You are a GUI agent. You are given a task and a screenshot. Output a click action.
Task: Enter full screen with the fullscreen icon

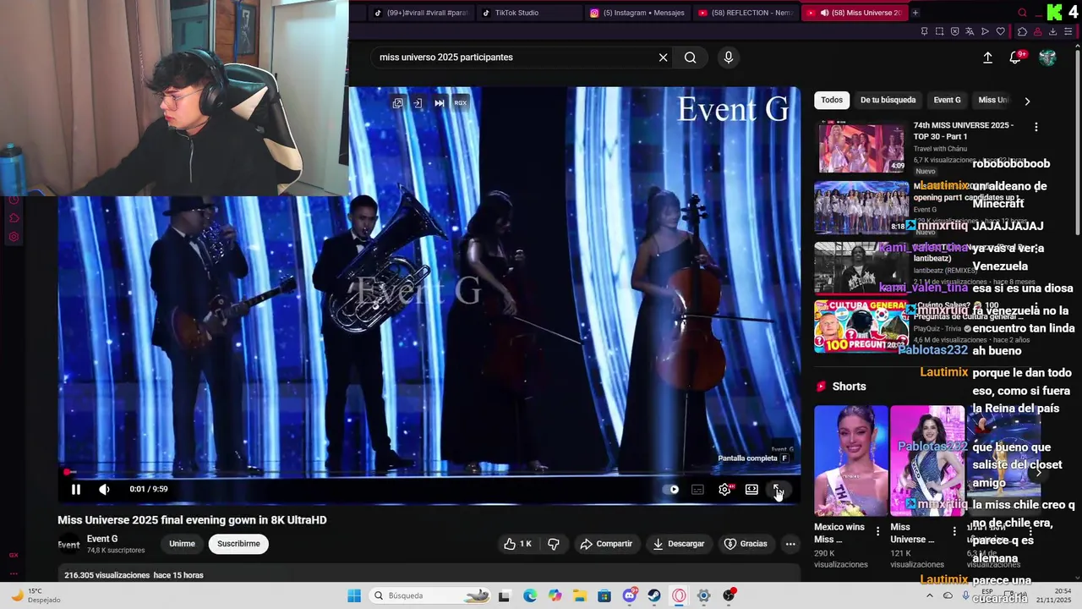[777, 489]
